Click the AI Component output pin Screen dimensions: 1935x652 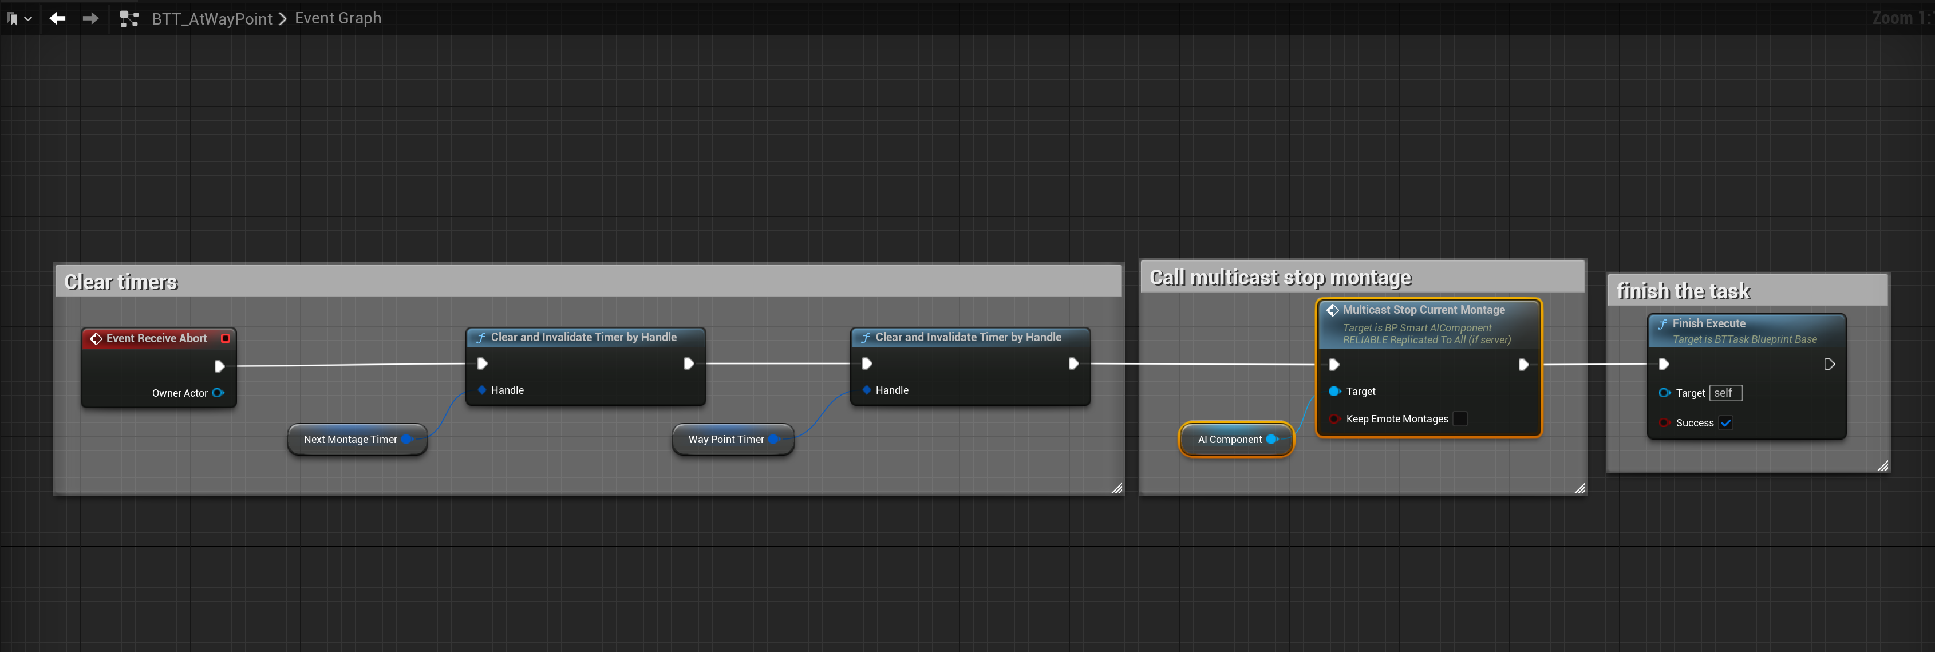[x=1271, y=440]
